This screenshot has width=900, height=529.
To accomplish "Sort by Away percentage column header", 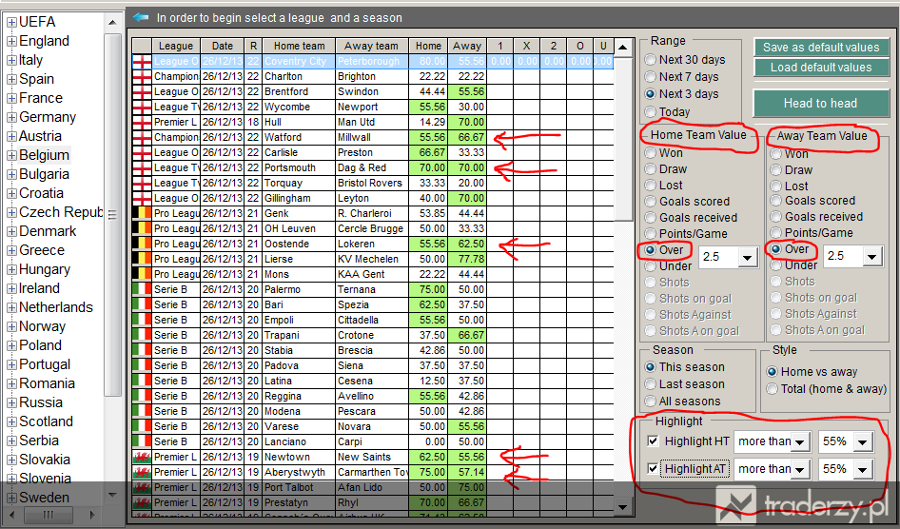I will (466, 46).
